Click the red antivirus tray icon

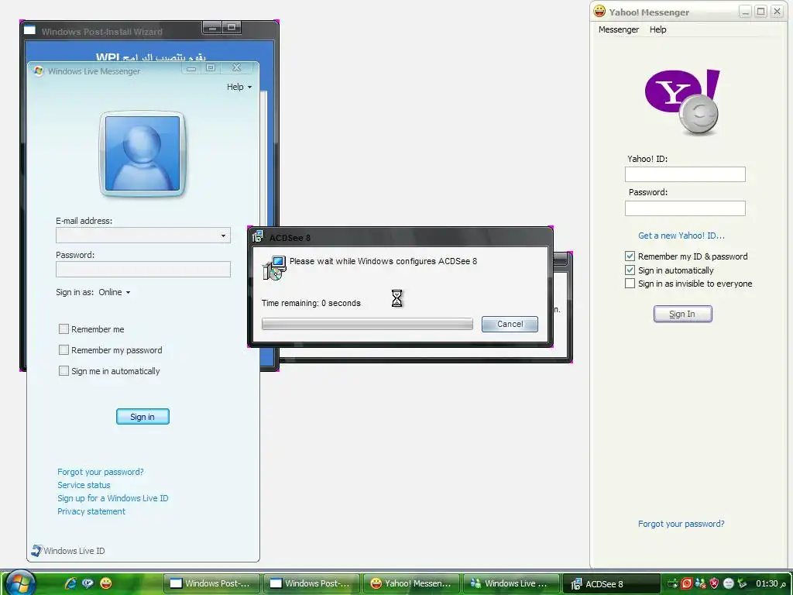tap(686, 583)
